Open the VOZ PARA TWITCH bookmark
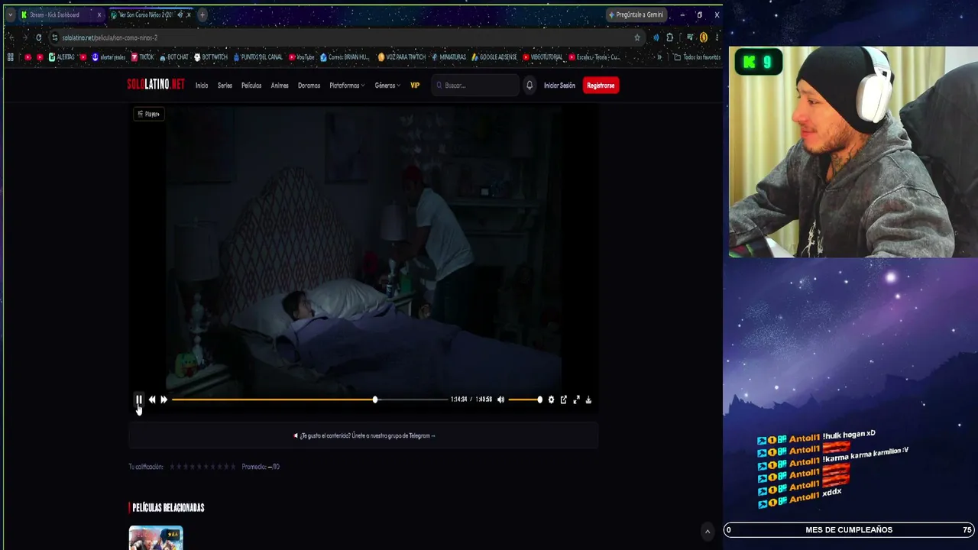This screenshot has height=550, width=978. click(x=402, y=57)
